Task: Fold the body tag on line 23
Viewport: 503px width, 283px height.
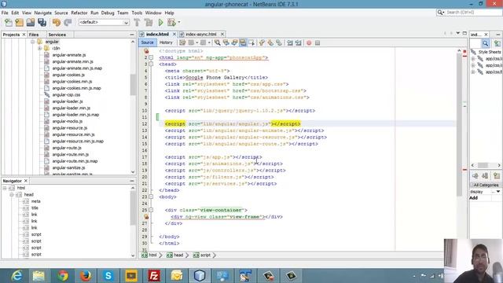Action: pyautogui.click(x=151, y=197)
